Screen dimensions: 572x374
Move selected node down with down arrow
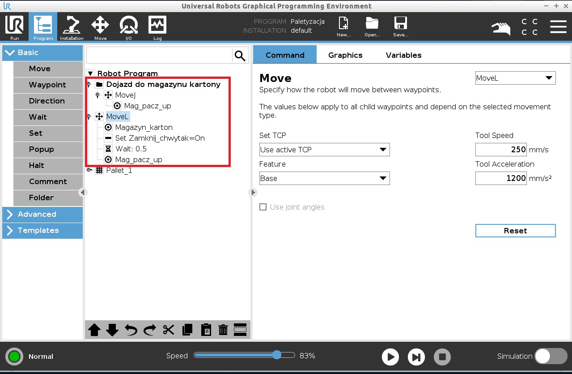tap(112, 330)
